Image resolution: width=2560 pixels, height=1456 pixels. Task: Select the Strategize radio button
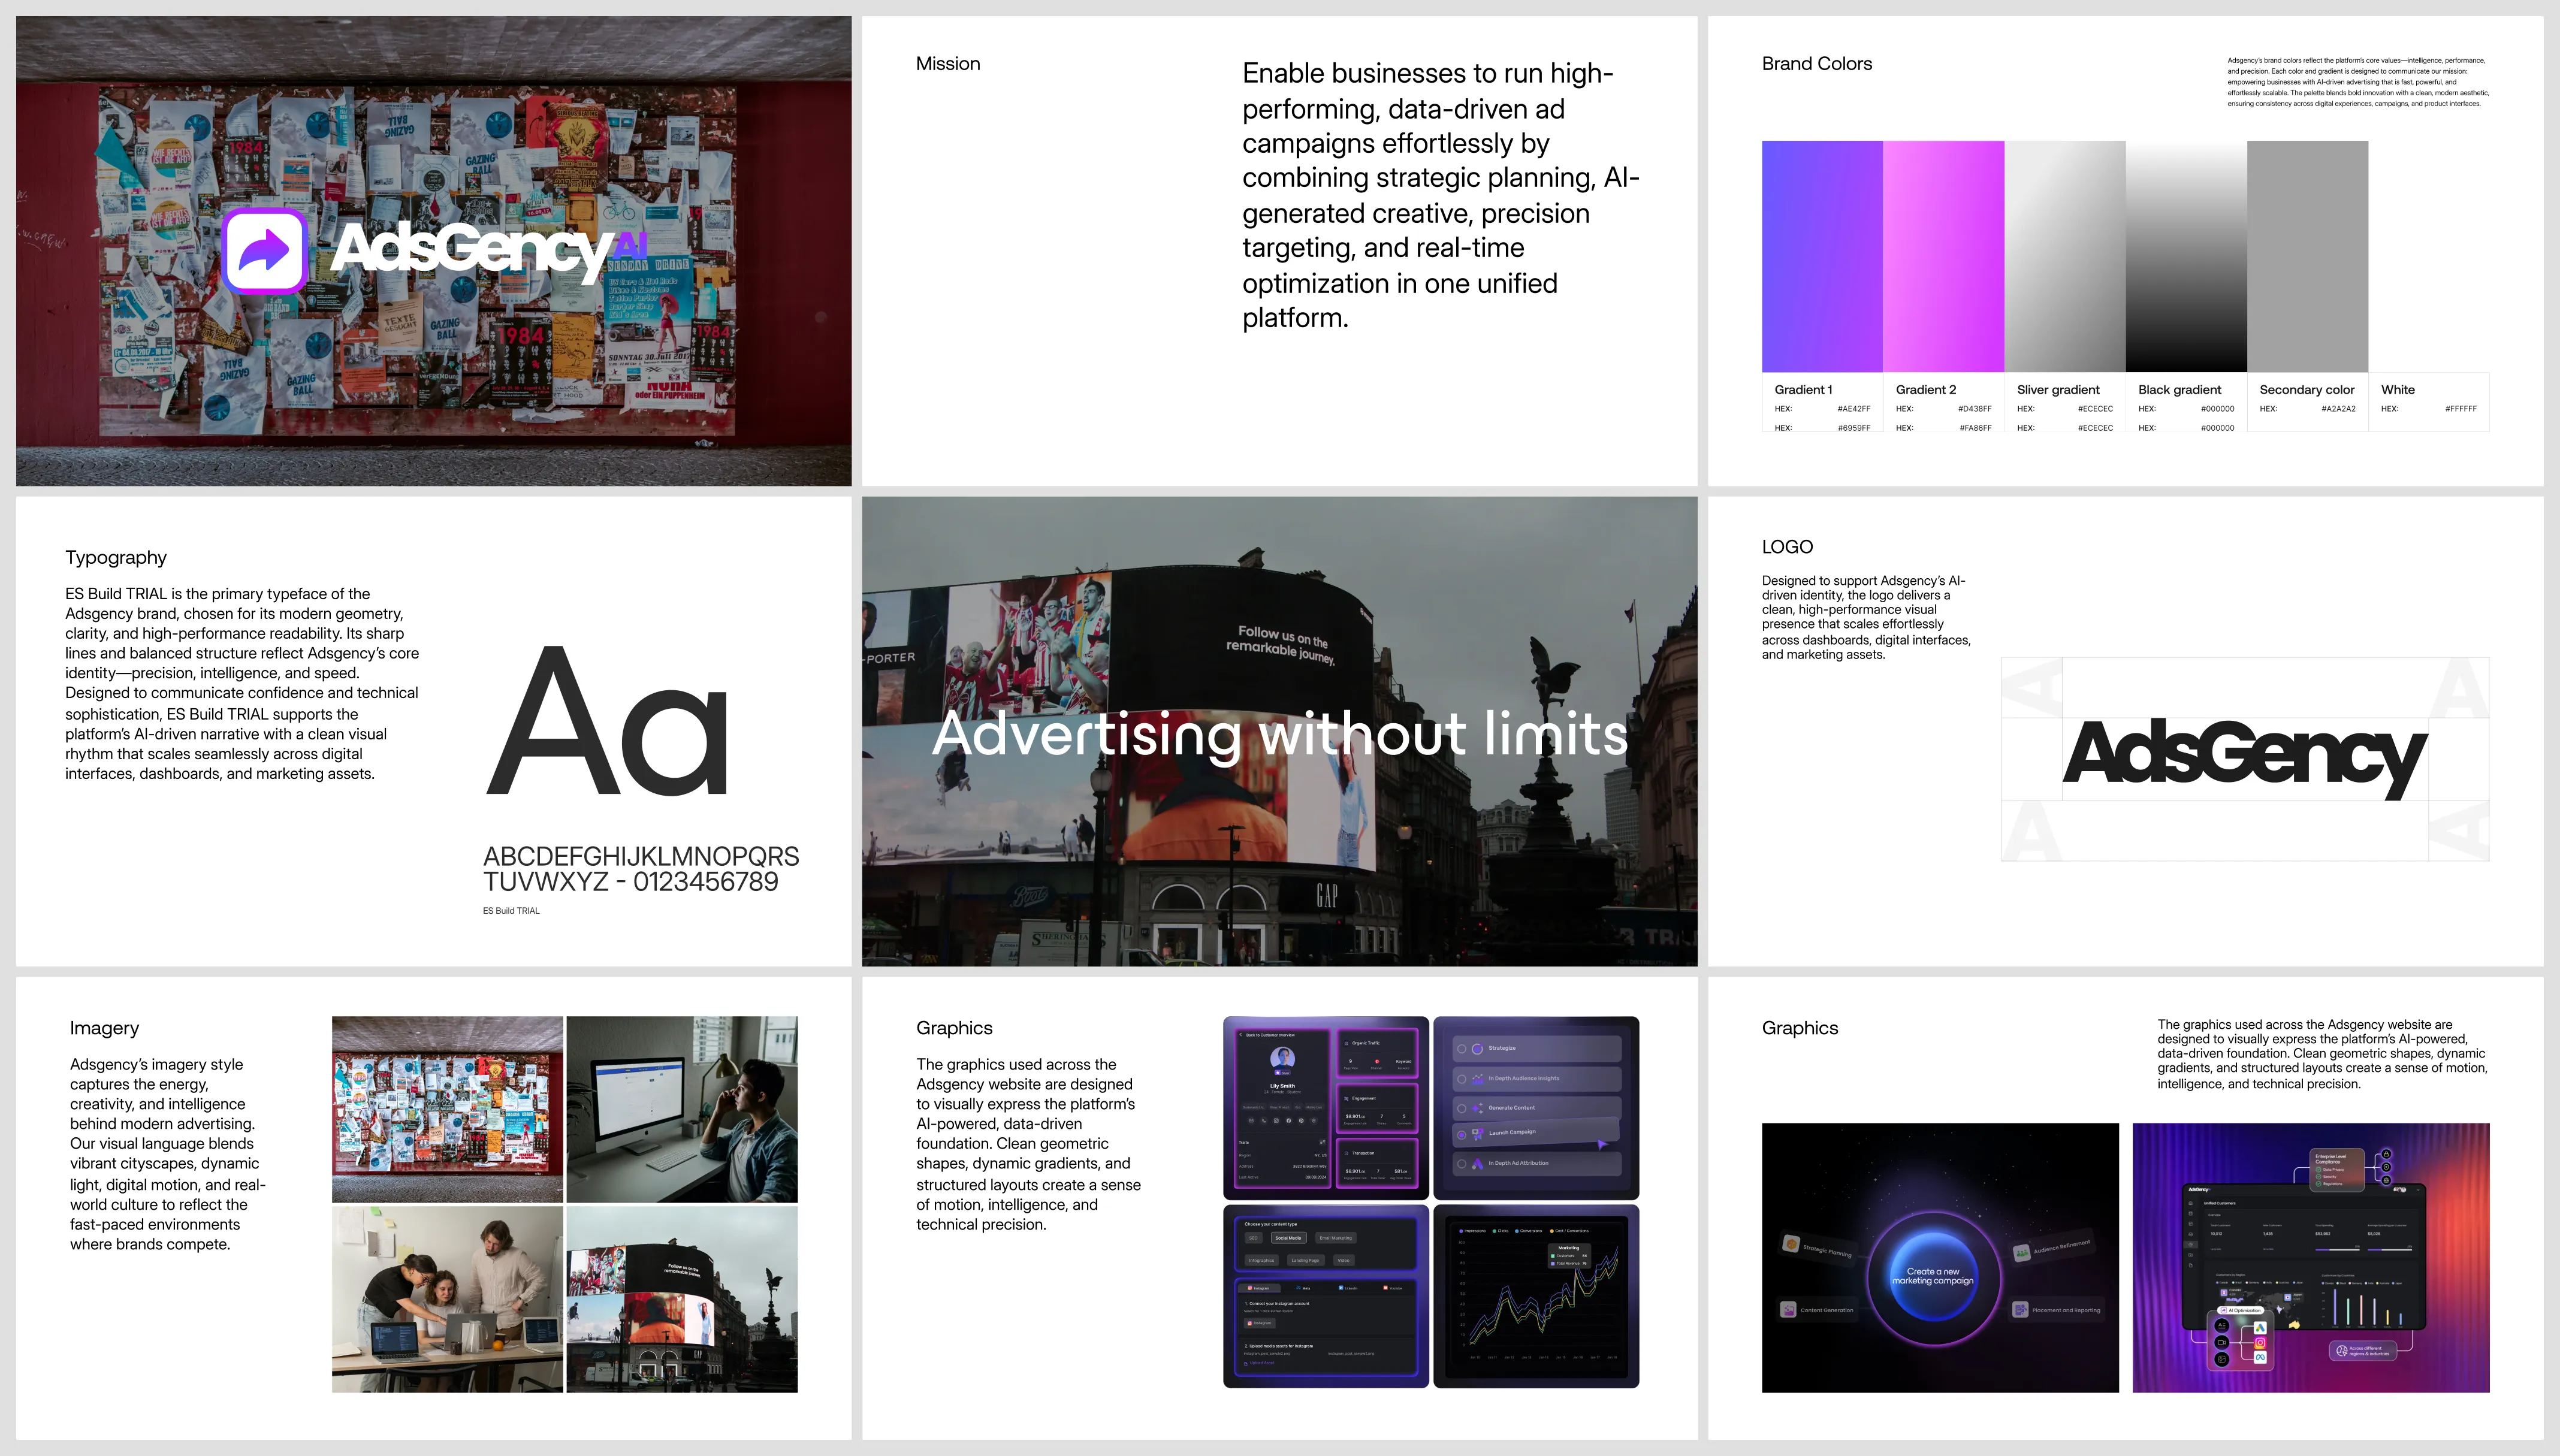point(1462,1048)
